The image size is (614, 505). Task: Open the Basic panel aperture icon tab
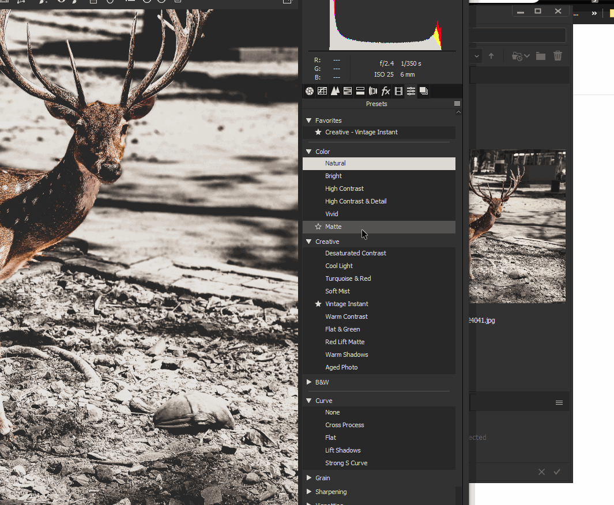310,91
